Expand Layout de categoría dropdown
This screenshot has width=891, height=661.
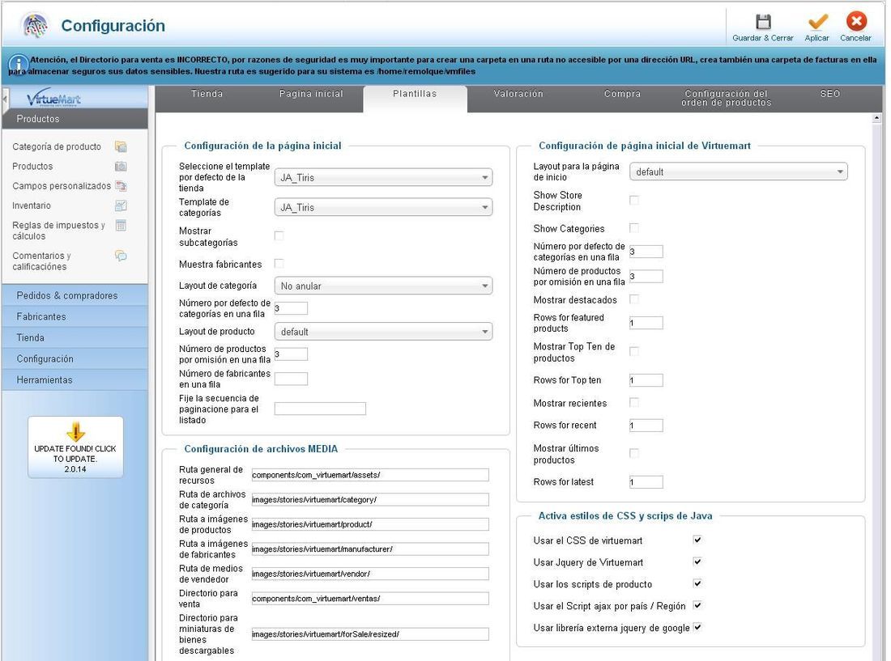[383, 286]
